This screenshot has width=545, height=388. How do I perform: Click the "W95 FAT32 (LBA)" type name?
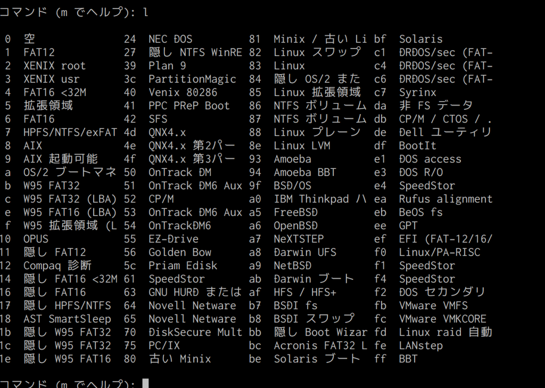(x=70, y=199)
